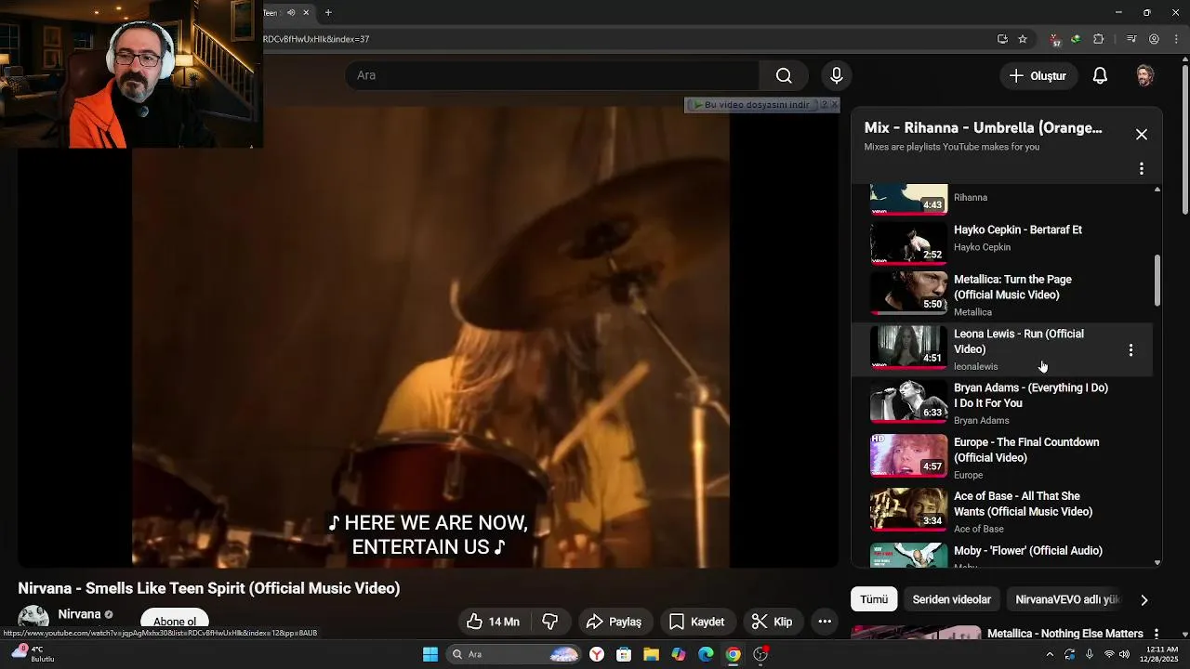Click the Hayko Cepkin 2:52 thumbnail
The image size is (1190, 669).
[x=908, y=243]
